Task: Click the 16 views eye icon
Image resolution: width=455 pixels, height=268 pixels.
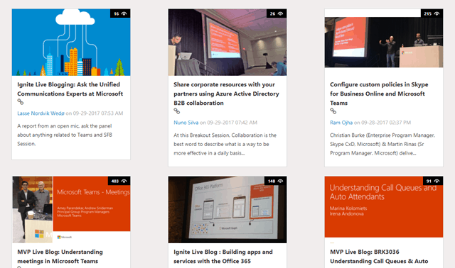Action: [x=124, y=13]
